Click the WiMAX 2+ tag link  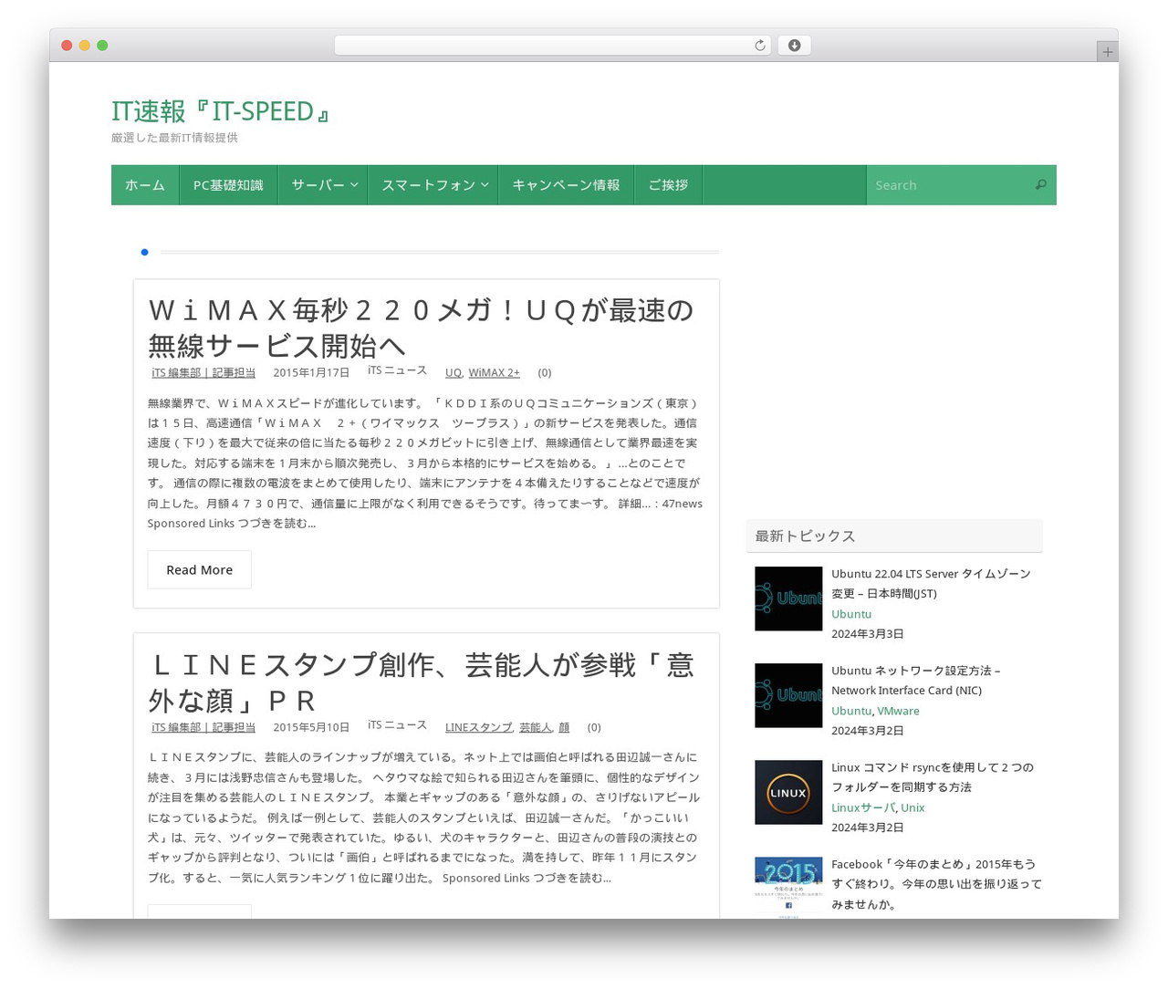tap(494, 372)
